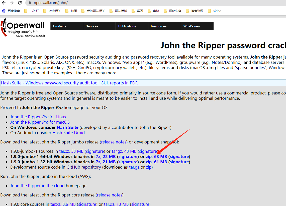Click the browser forward arrow
286x206 pixels.
pos(12,3)
